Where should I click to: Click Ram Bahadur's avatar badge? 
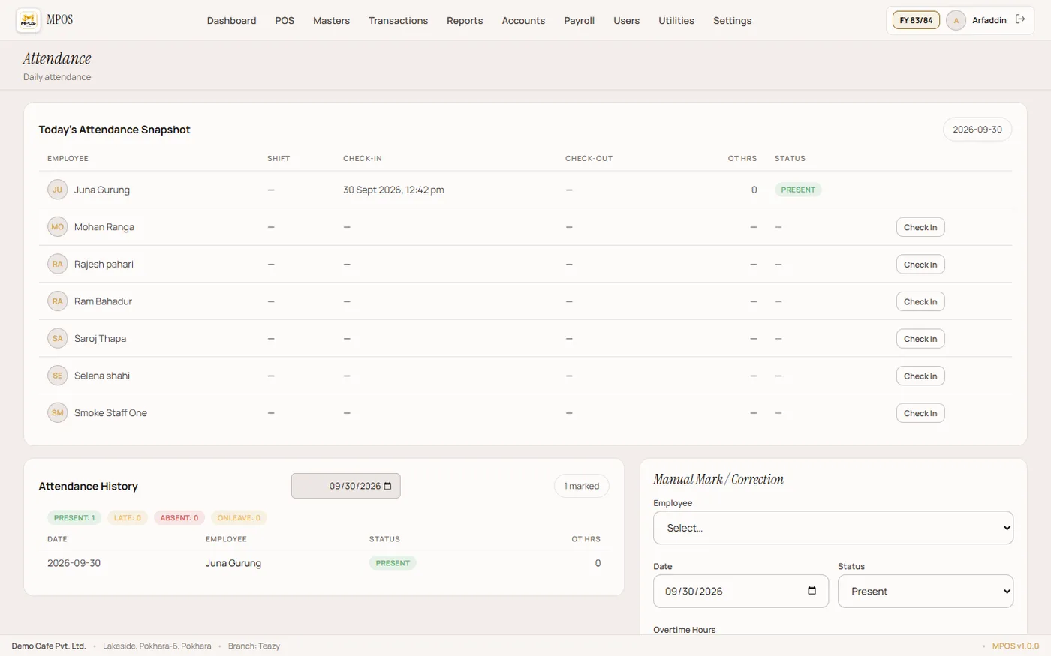[x=58, y=301]
